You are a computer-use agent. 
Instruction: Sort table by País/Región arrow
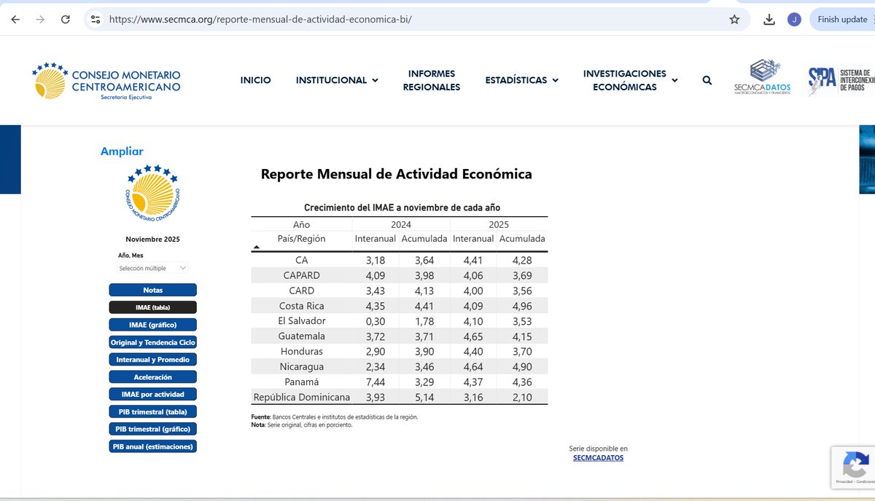click(256, 248)
